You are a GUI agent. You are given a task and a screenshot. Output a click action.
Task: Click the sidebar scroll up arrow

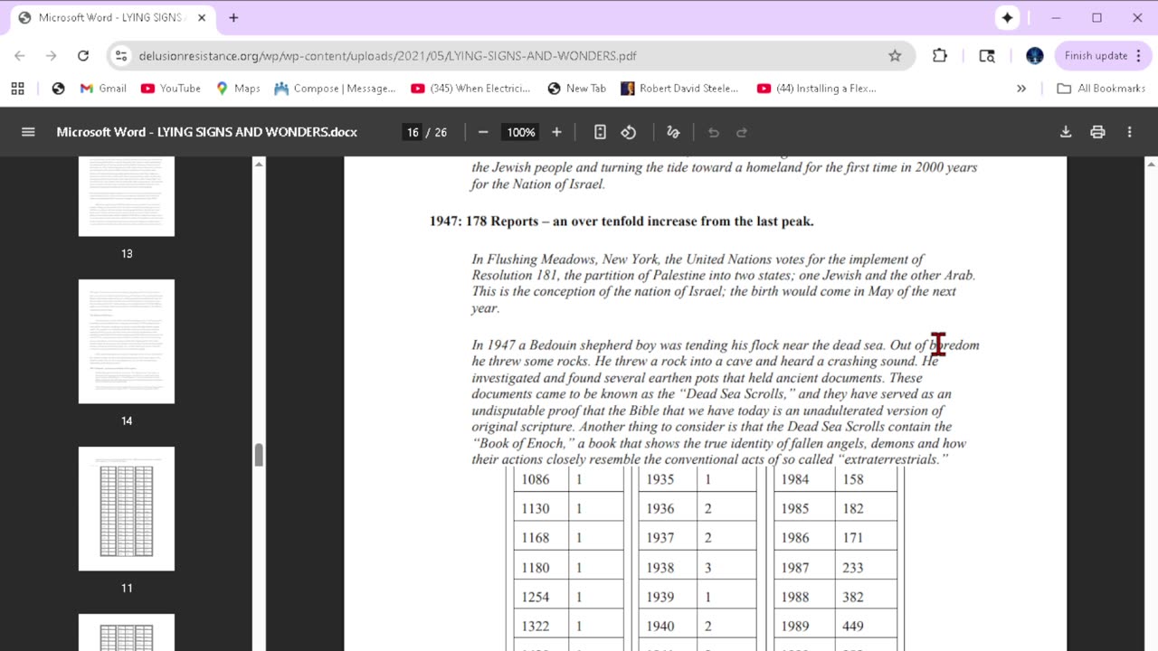pyautogui.click(x=259, y=164)
